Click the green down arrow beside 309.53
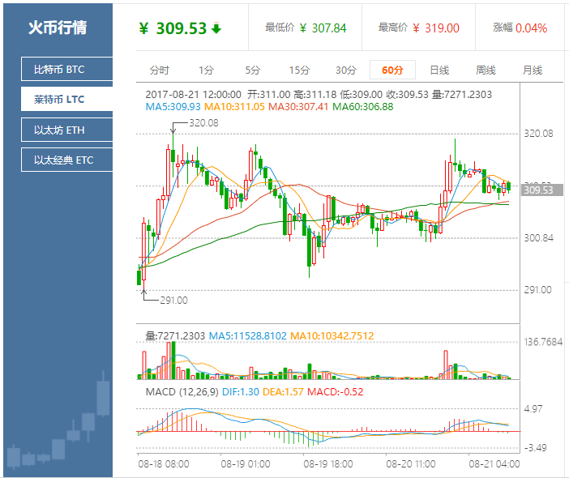Viewport: 569px width, 478px height. [x=216, y=28]
